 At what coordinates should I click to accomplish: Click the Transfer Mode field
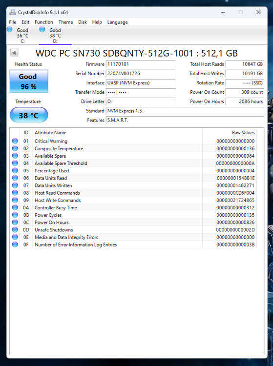141,92
